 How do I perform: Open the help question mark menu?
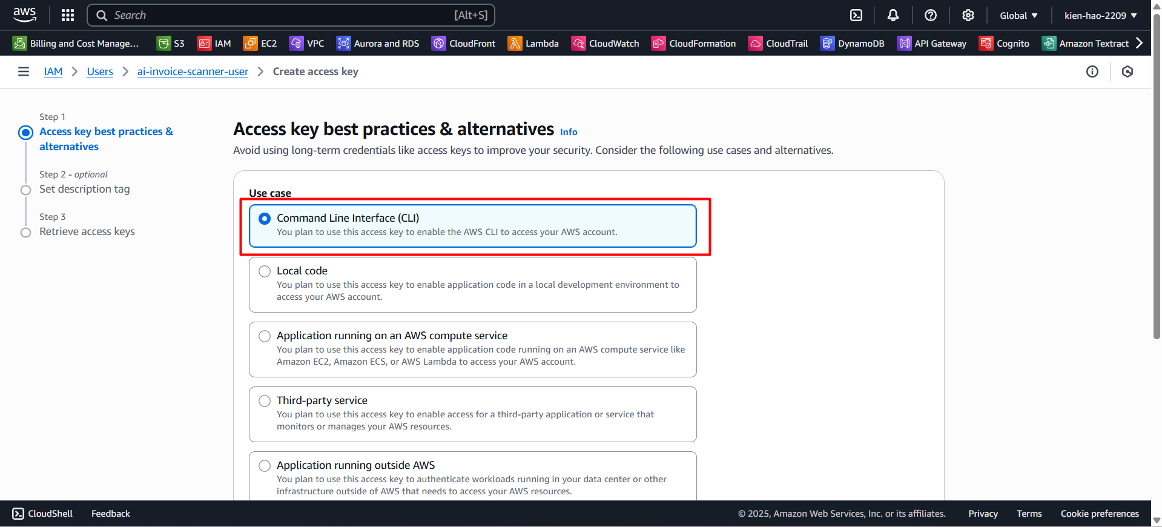931,15
